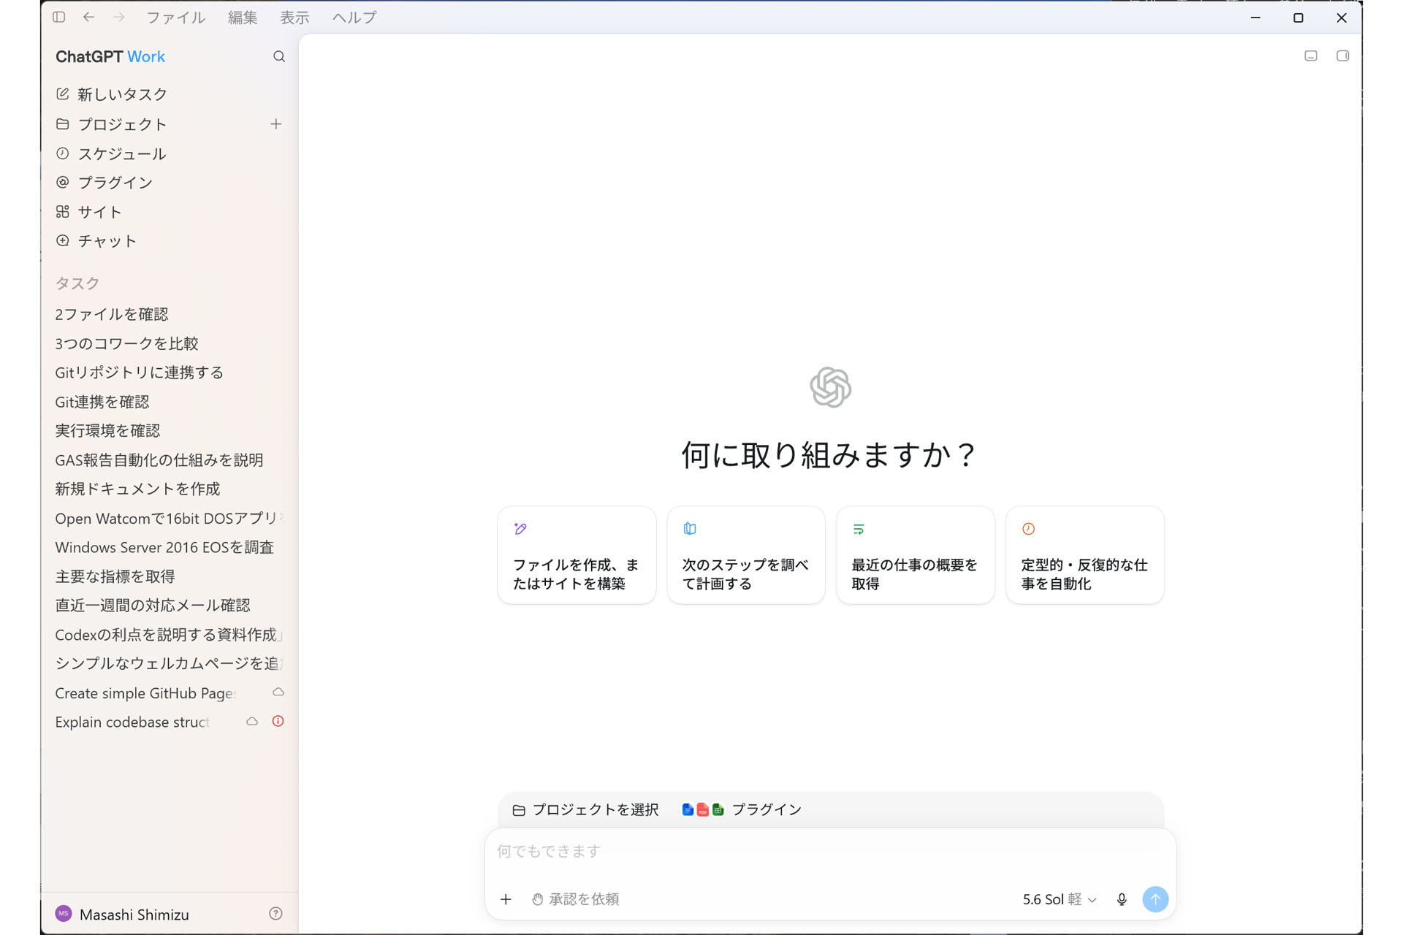Add a new project with plus icon
Image resolution: width=1403 pixels, height=935 pixels.
tap(275, 124)
